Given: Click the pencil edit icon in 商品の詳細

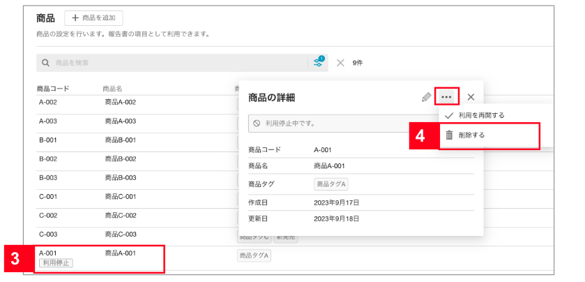Looking at the screenshot, I should 426,98.
